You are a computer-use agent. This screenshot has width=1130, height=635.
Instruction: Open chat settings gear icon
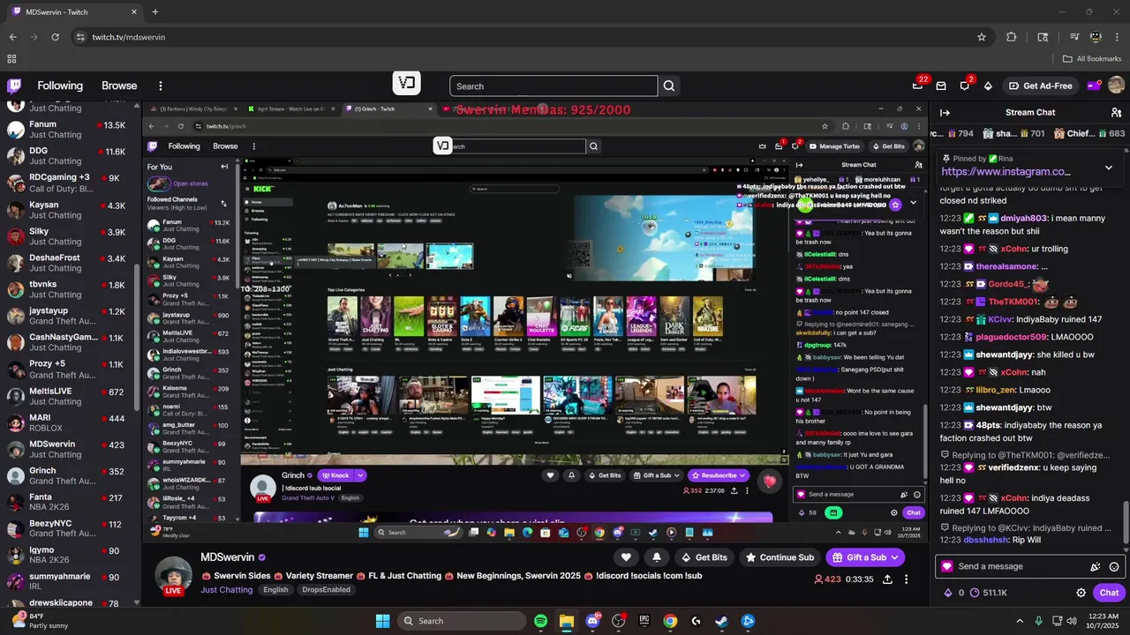pos(1081,593)
